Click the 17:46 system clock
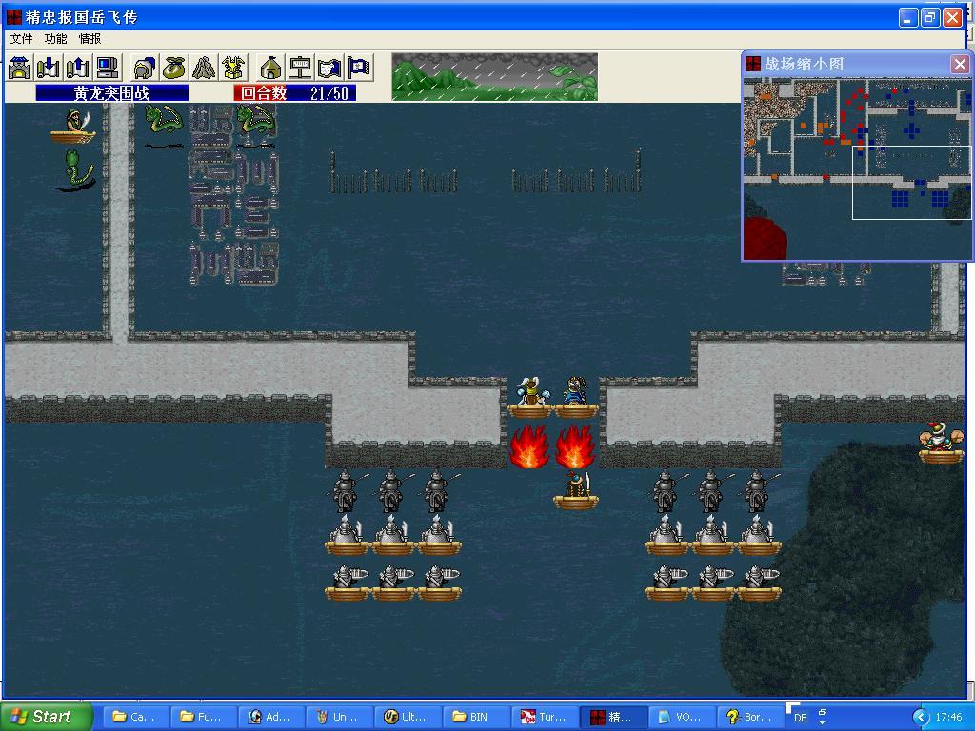Viewport: 975px width, 731px height. coord(948,718)
